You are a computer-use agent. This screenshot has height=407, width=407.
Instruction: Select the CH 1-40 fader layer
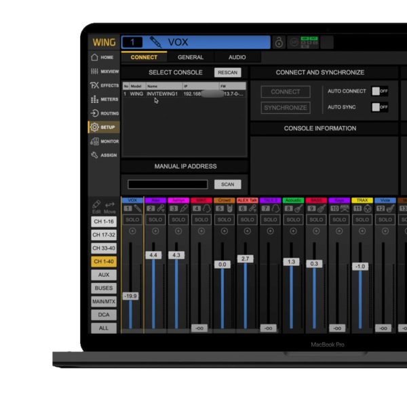pos(104,261)
